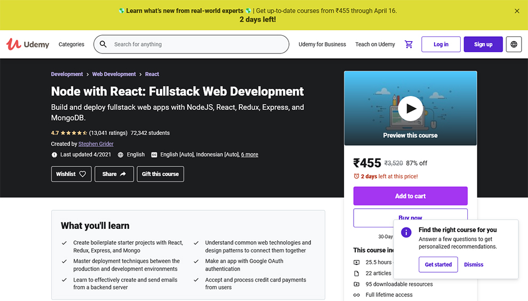The width and height of the screenshot is (528, 301).
Task: Open Teach on Udemy link
Action: click(x=375, y=44)
